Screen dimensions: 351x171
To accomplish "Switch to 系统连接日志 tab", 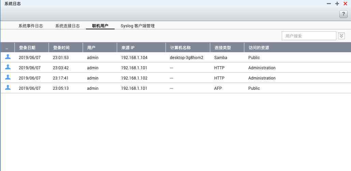I will click(68, 26).
